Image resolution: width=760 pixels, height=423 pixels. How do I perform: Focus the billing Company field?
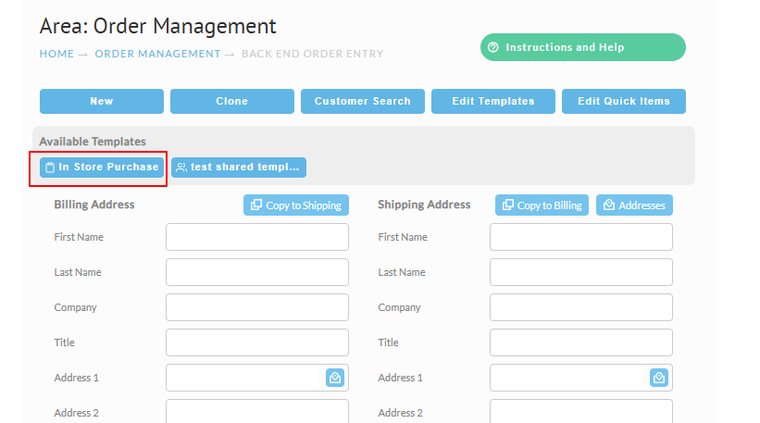point(257,307)
